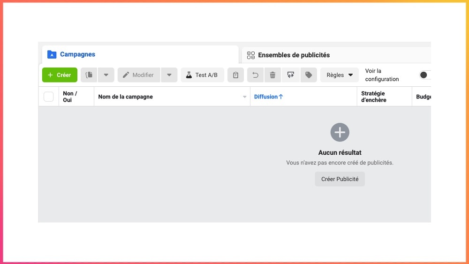
Task: Check the select-all campaigns checkbox
Action: click(x=48, y=97)
